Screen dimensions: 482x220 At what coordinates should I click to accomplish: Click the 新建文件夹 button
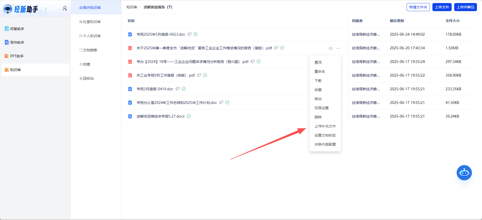[x=418, y=7]
